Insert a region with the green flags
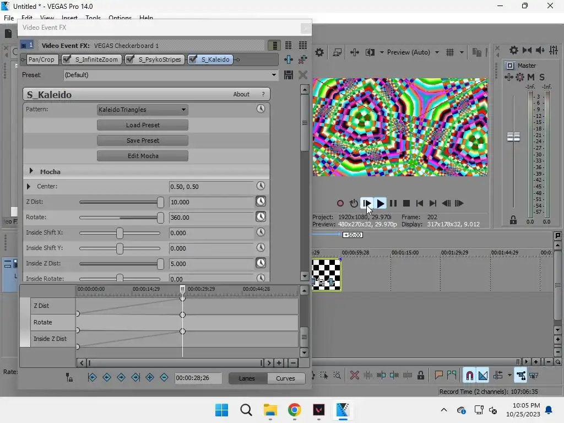Viewport: 564px width, 423px height. point(452,376)
